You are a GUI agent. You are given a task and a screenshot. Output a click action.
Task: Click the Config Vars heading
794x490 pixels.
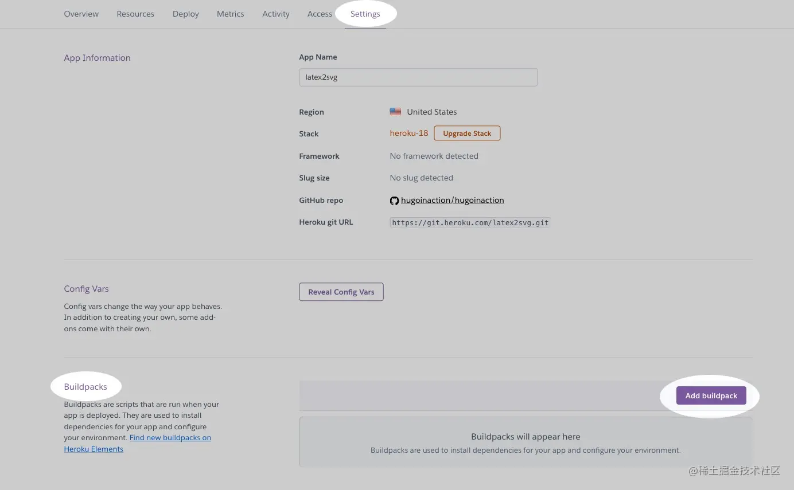87,289
